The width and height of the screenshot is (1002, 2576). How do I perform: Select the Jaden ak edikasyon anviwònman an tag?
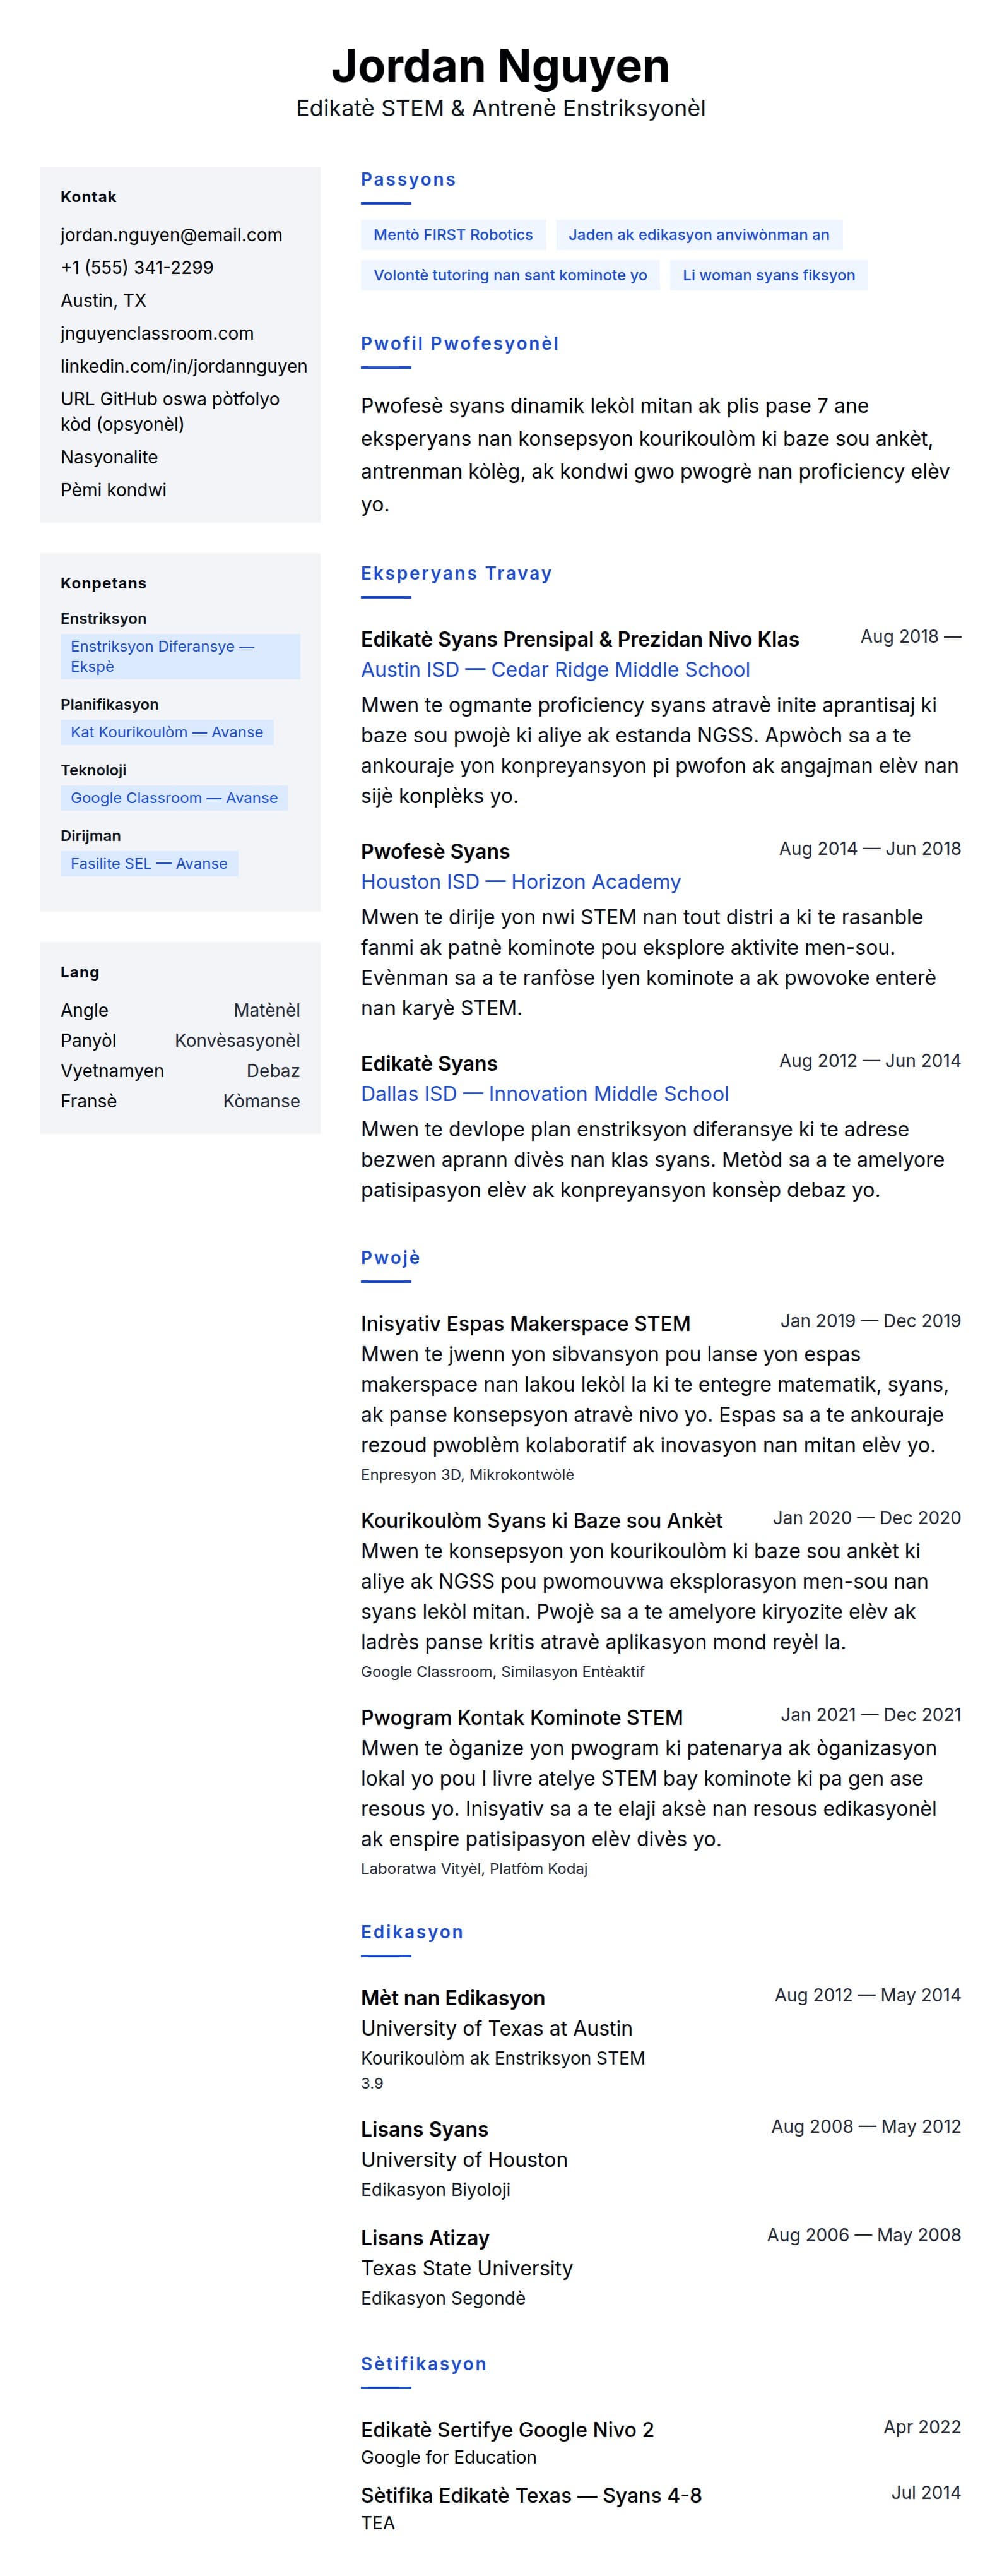click(x=698, y=235)
